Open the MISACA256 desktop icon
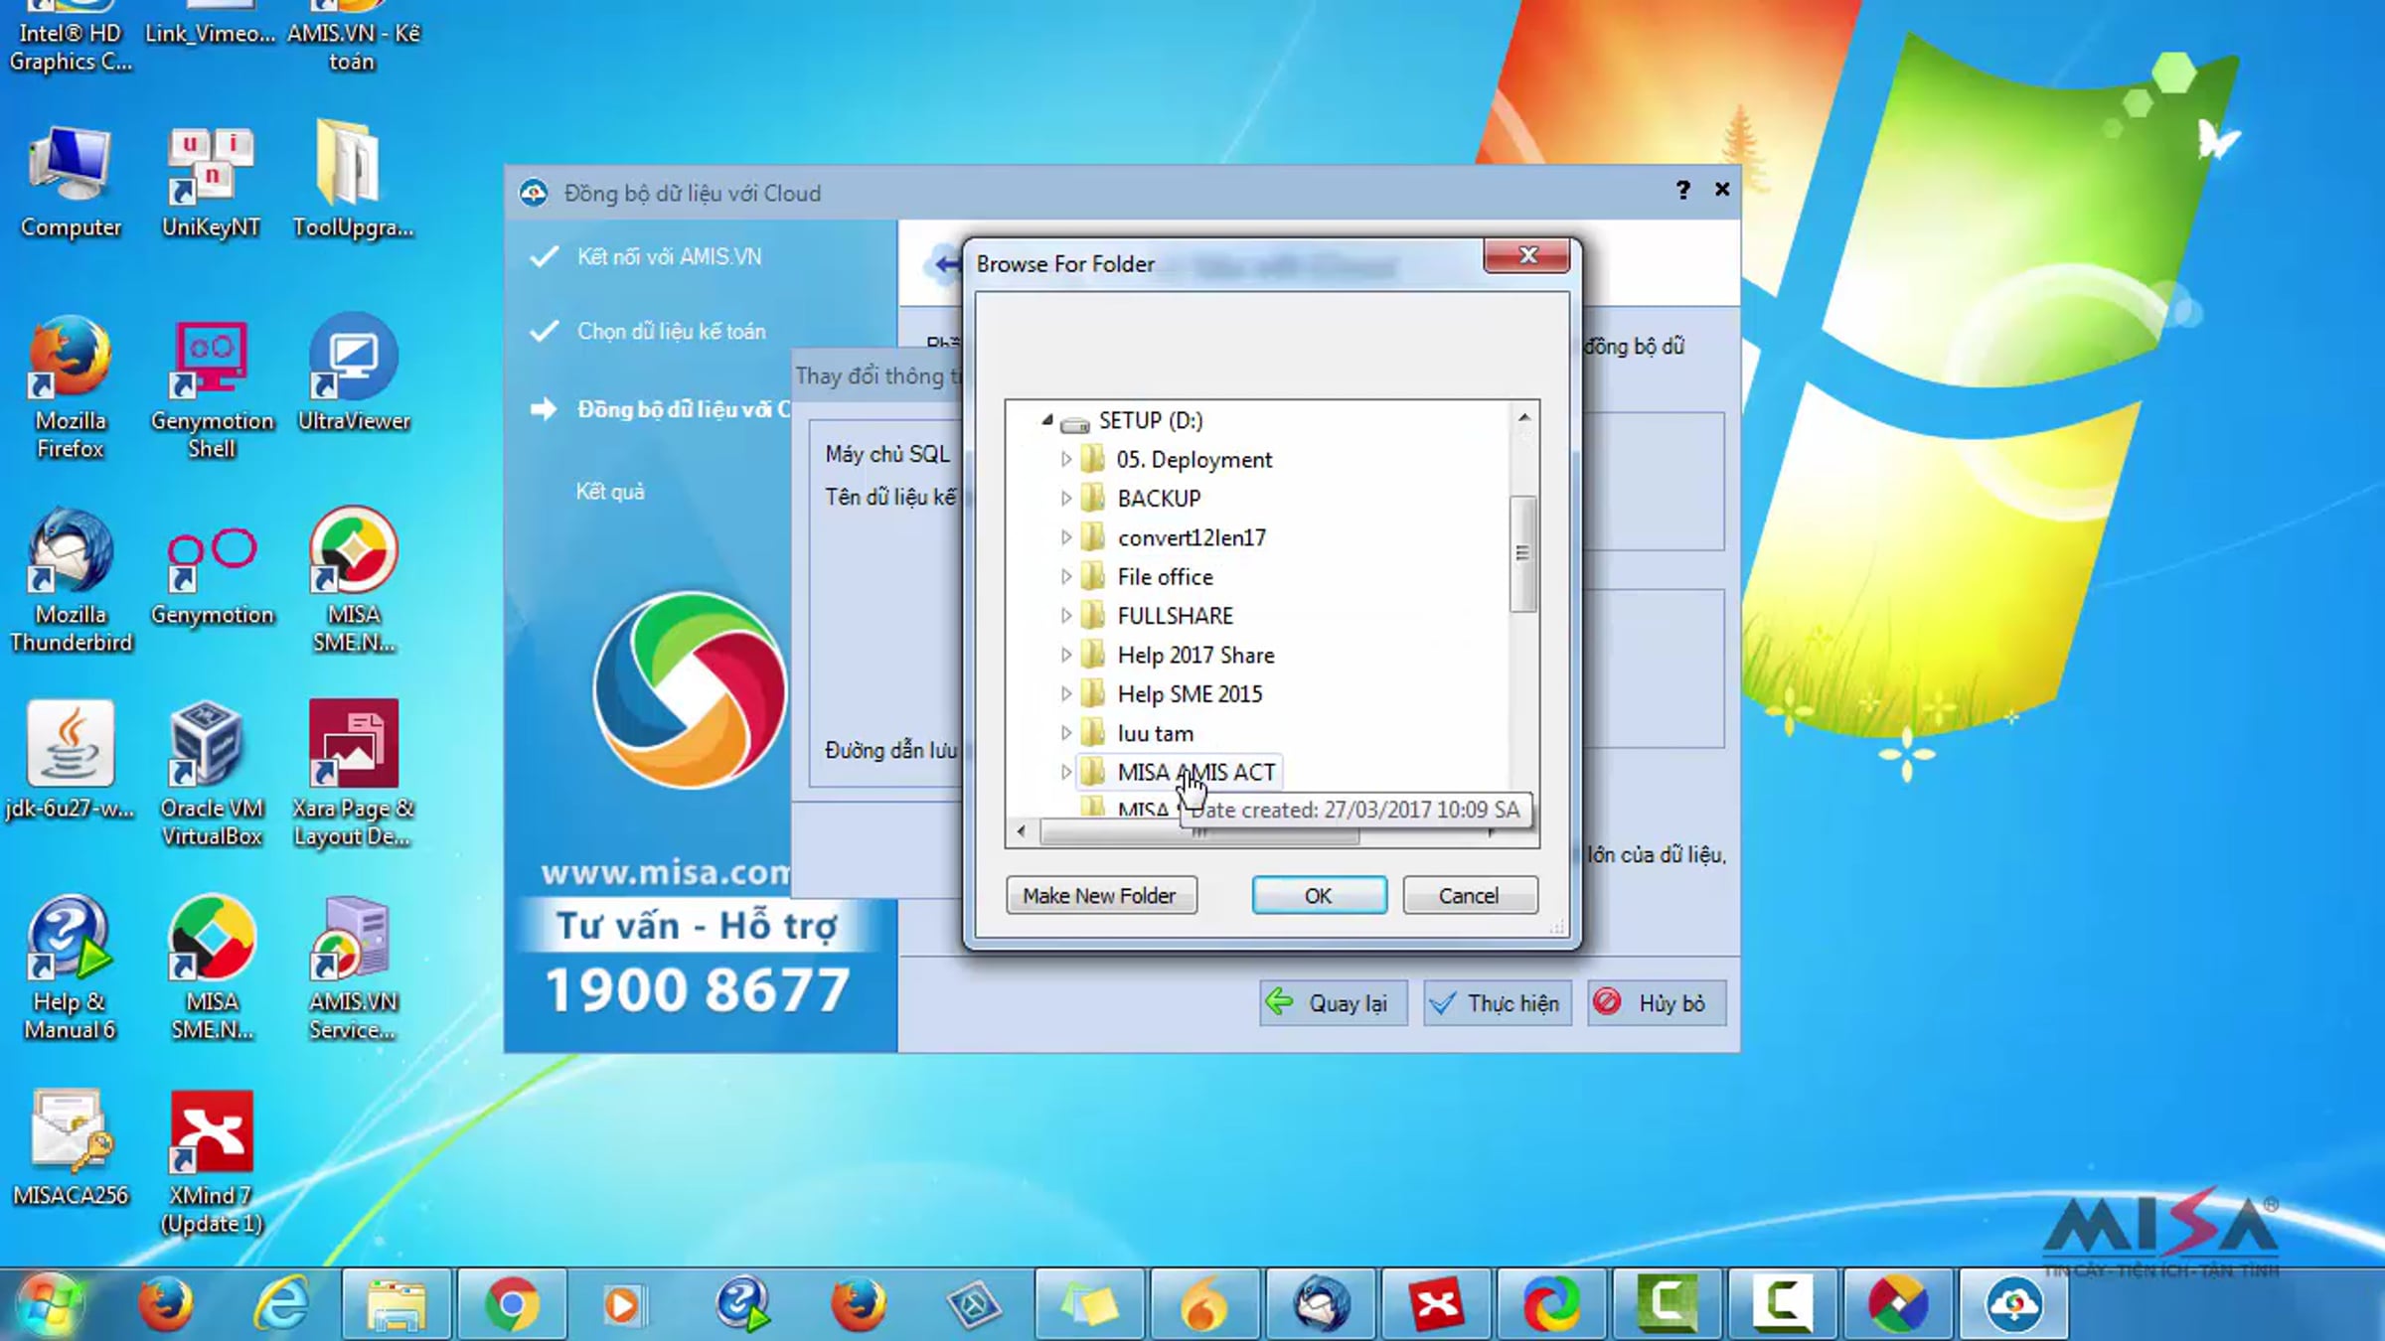Screen dimensions: 2385x1341 click(x=70, y=1147)
